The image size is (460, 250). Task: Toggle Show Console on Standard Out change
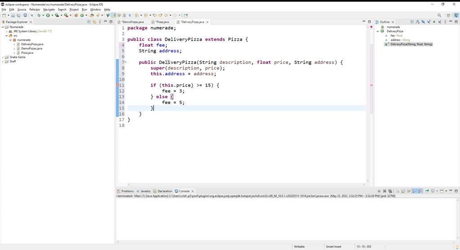point(414,191)
